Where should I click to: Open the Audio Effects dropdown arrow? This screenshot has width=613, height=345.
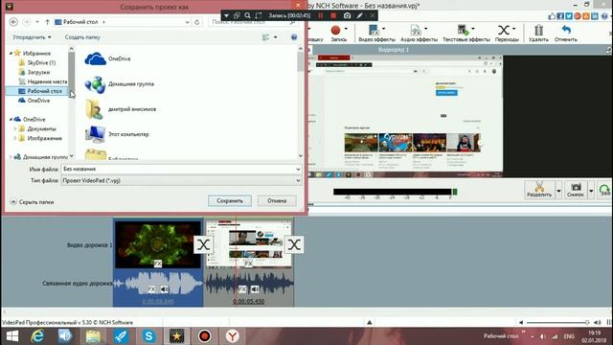pos(425,29)
